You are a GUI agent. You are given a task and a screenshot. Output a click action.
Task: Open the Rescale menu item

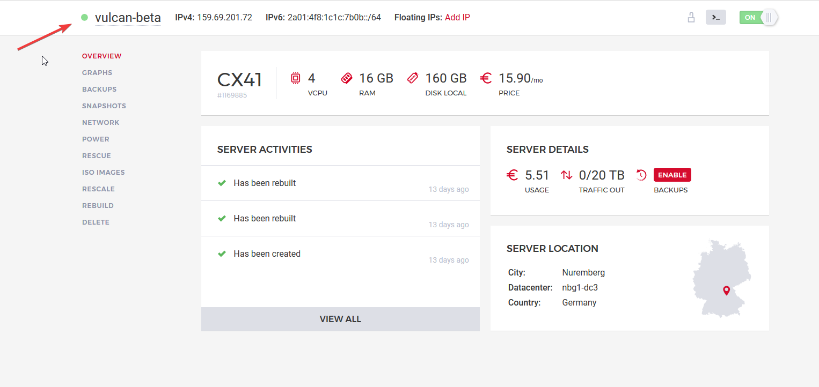tap(98, 189)
